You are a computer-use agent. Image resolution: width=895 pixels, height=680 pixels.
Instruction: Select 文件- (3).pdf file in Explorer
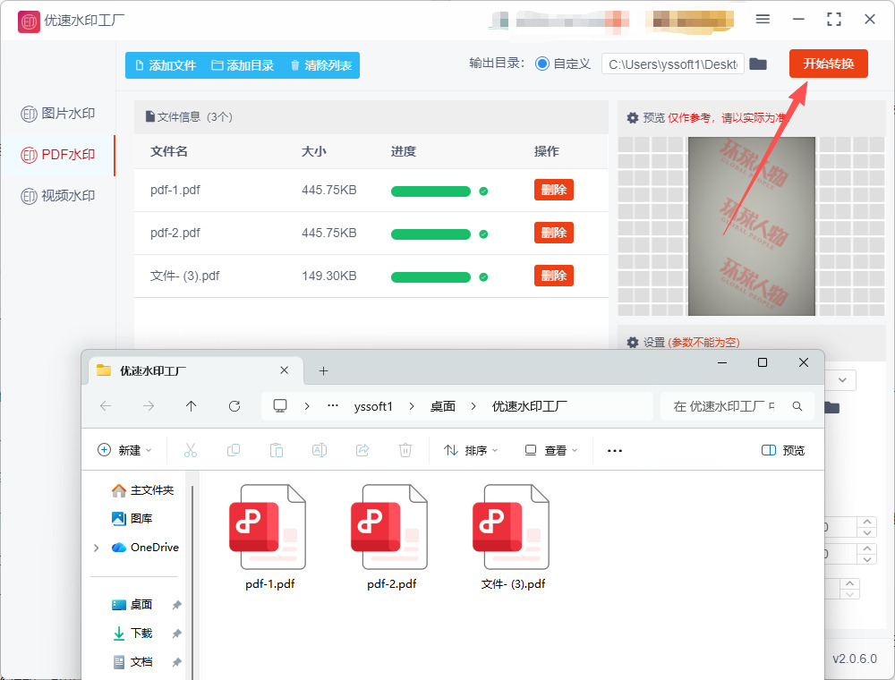click(513, 536)
